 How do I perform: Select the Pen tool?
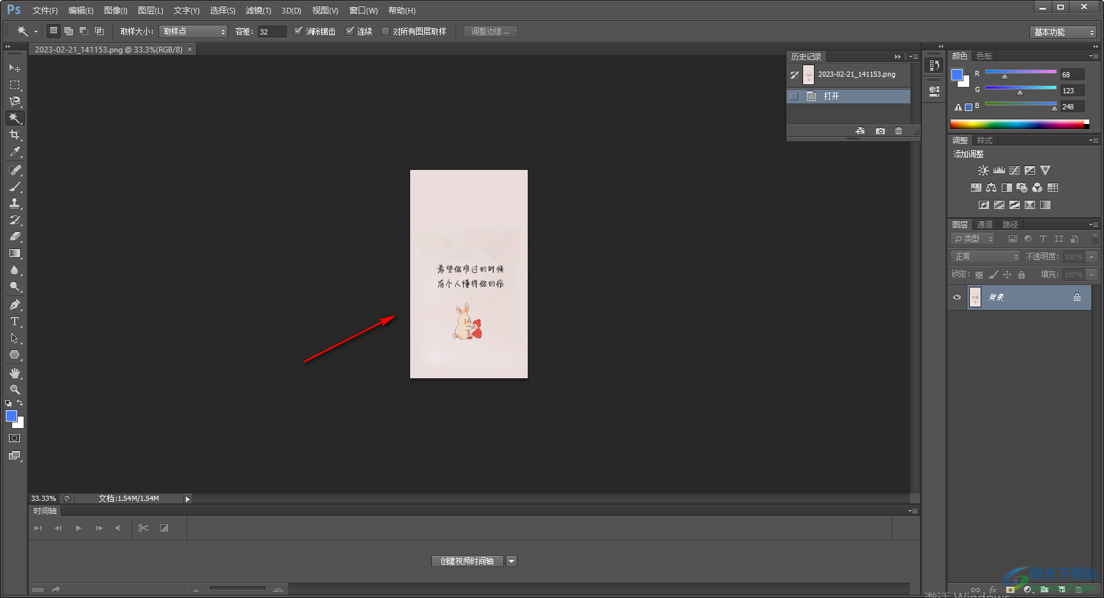[15, 305]
